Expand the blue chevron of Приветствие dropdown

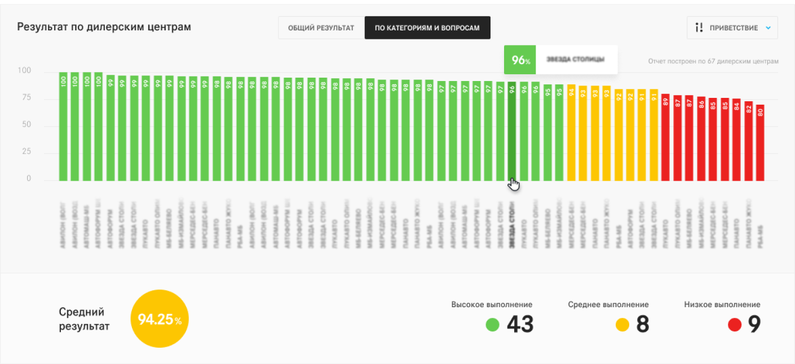point(768,28)
